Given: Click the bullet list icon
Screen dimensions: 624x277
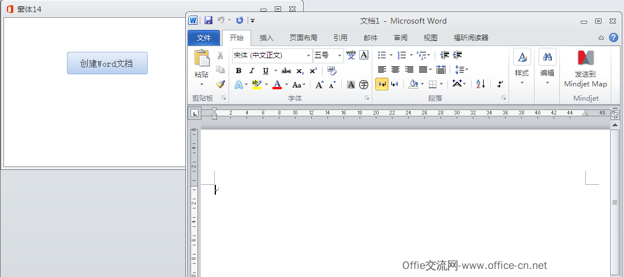Looking at the screenshot, I should click(x=382, y=55).
